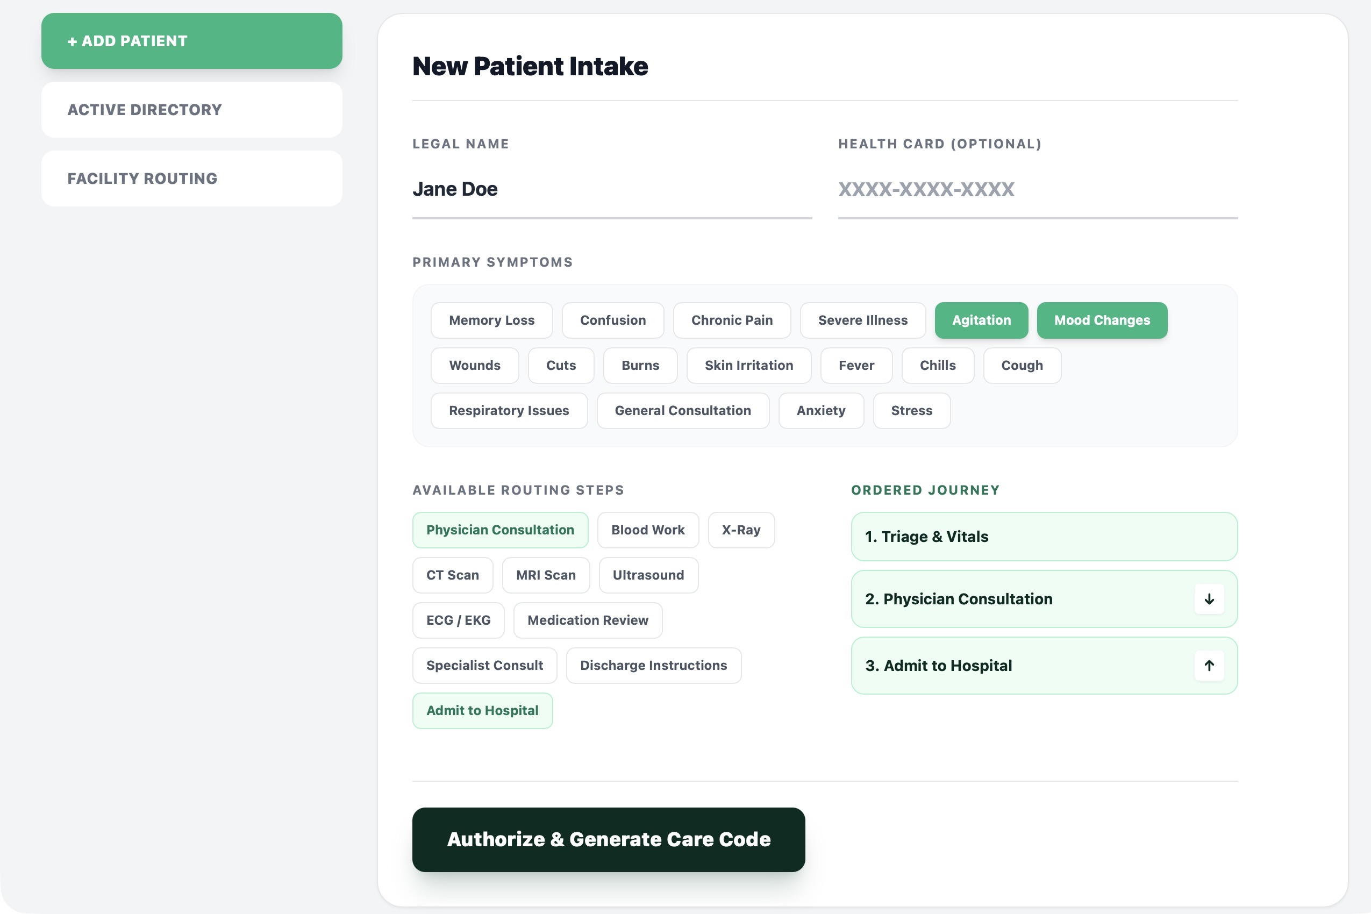This screenshot has height=914, width=1371.
Task: Add the MRI Scan routing step
Action: click(x=546, y=575)
